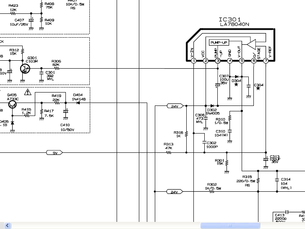Click the warning triangle symbol

pos(28,92)
